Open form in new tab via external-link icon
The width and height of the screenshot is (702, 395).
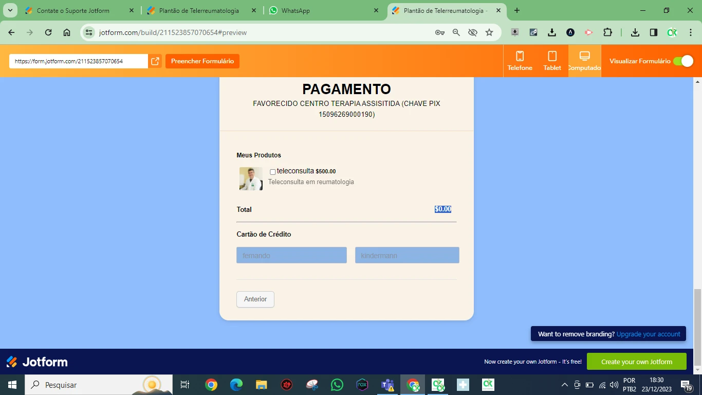tap(155, 61)
